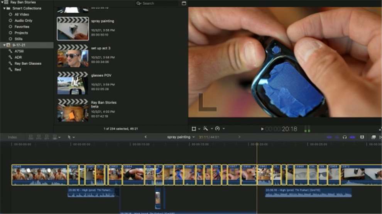Open the Transform tool in the viewer
Viewport: 382px width, 214px height.
point(194,129)
